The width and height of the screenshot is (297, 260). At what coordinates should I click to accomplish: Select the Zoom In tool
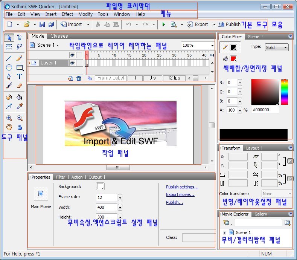[x=9, y=118]
